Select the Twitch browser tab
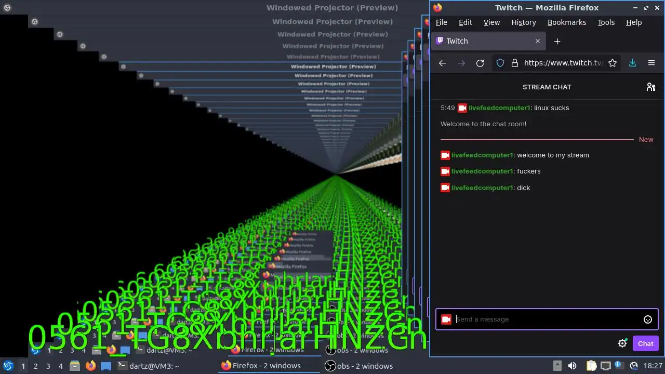 (488, 41)
